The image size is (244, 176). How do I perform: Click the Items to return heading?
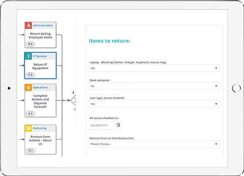click(x=109, y=41)
